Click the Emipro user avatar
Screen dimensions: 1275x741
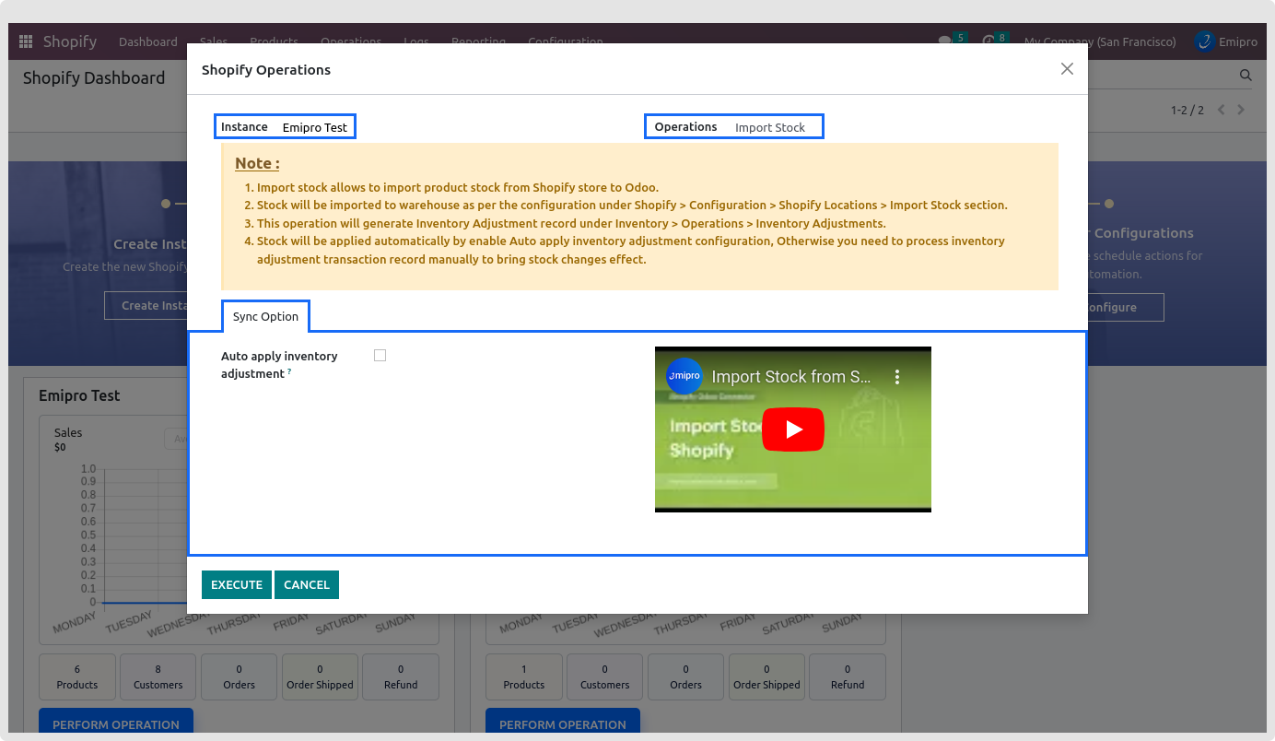[x=1204, y=41]
